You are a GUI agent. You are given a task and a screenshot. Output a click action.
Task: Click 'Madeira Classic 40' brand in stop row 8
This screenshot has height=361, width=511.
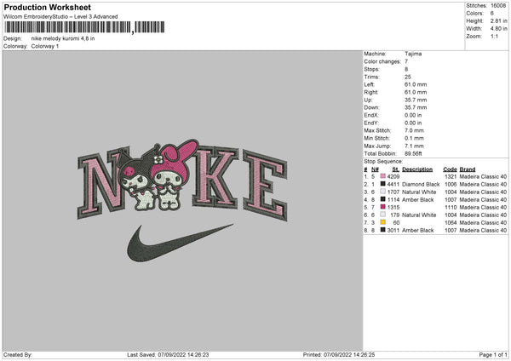(483, 230)
